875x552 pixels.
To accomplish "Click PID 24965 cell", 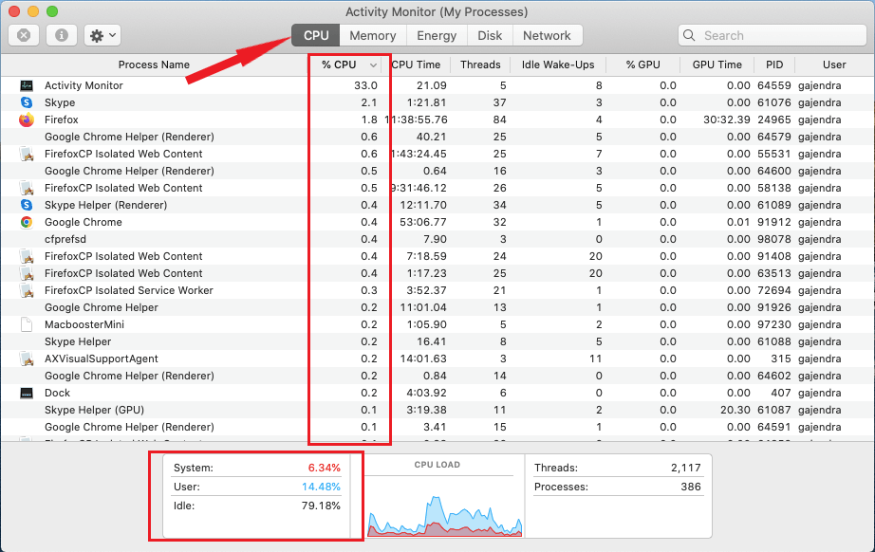I will coord(774,120).
